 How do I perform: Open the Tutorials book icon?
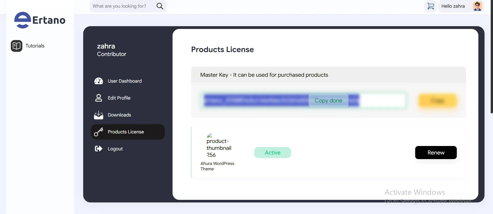click(16, 46)
